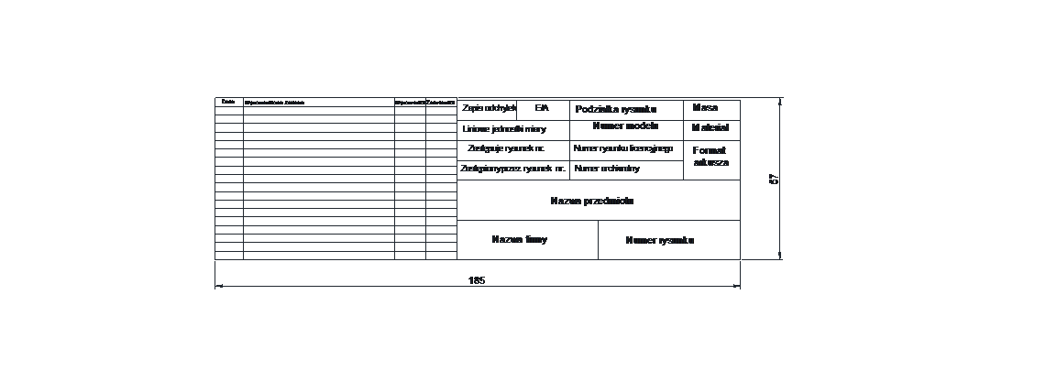Select the 'Data' column header

(228, 102)
